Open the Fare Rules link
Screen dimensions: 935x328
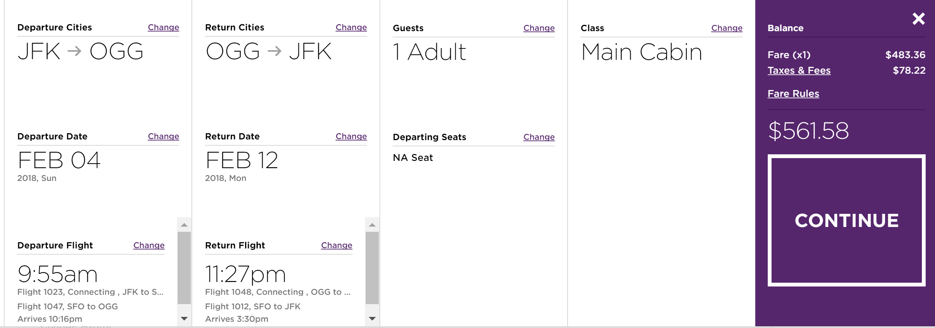(793, 94)
